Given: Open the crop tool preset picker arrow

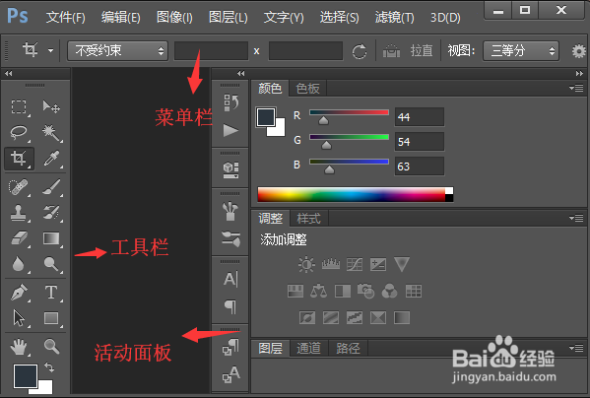Looking at the screenshot, I should [x=50, y=50].
